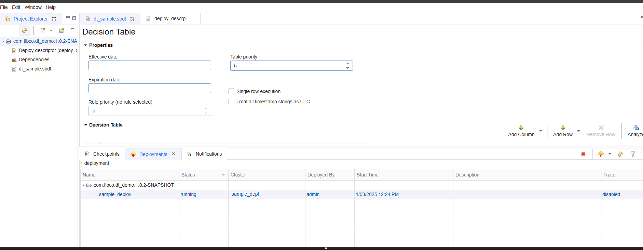
Task: Click the new file icon in Project Explorer
Action: (43, 30)
